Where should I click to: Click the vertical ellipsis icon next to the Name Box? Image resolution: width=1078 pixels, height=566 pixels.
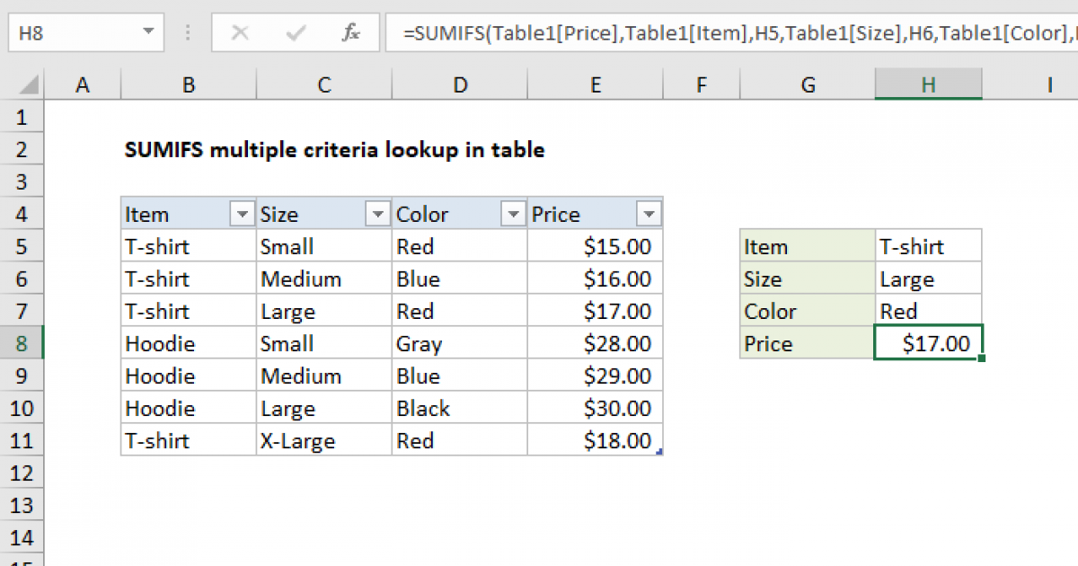pos(187,33)
